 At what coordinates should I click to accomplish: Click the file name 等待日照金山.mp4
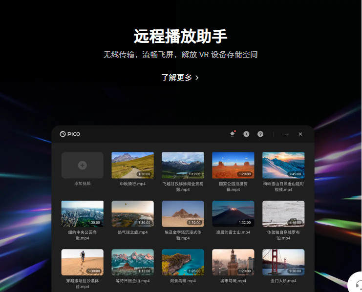[132, 281]
